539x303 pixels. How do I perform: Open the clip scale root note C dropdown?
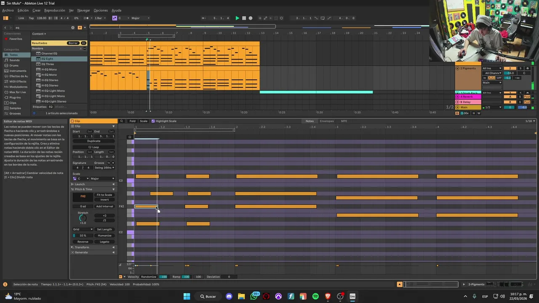[83, 178]
